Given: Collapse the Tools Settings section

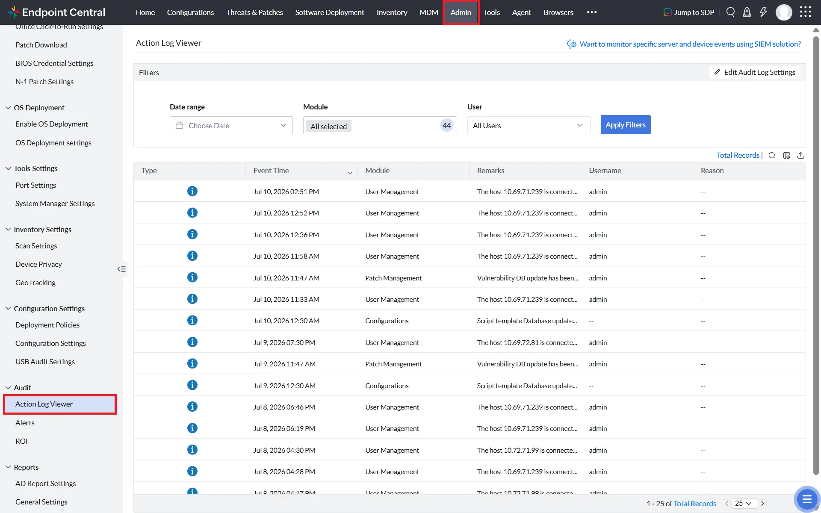Looking at the screenshot, I should click(8, 168).
